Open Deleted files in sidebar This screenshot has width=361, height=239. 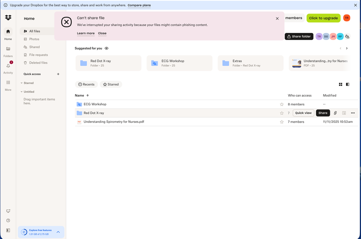[x=38, y=63]
